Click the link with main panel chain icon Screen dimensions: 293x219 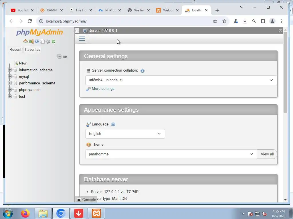(x=65, y=56)
